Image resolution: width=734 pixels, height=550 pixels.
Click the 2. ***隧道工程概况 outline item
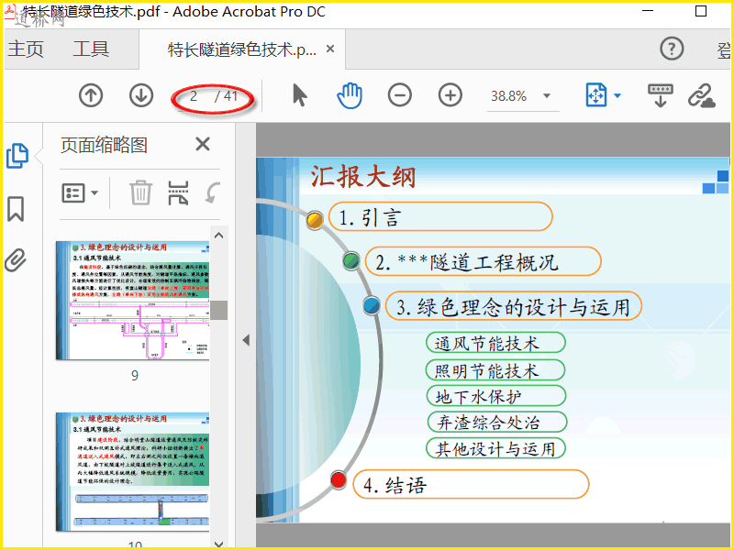(x=483, y=261)
